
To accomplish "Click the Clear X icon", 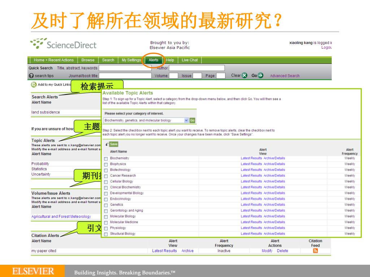I will tap(244, 75).
